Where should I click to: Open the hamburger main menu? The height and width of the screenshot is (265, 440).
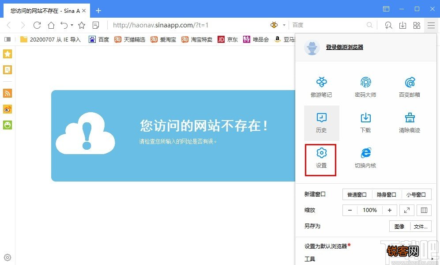pos(431,25)
